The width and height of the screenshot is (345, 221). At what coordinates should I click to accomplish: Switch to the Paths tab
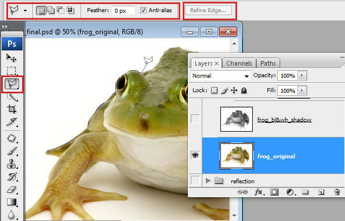click(268, 63)
